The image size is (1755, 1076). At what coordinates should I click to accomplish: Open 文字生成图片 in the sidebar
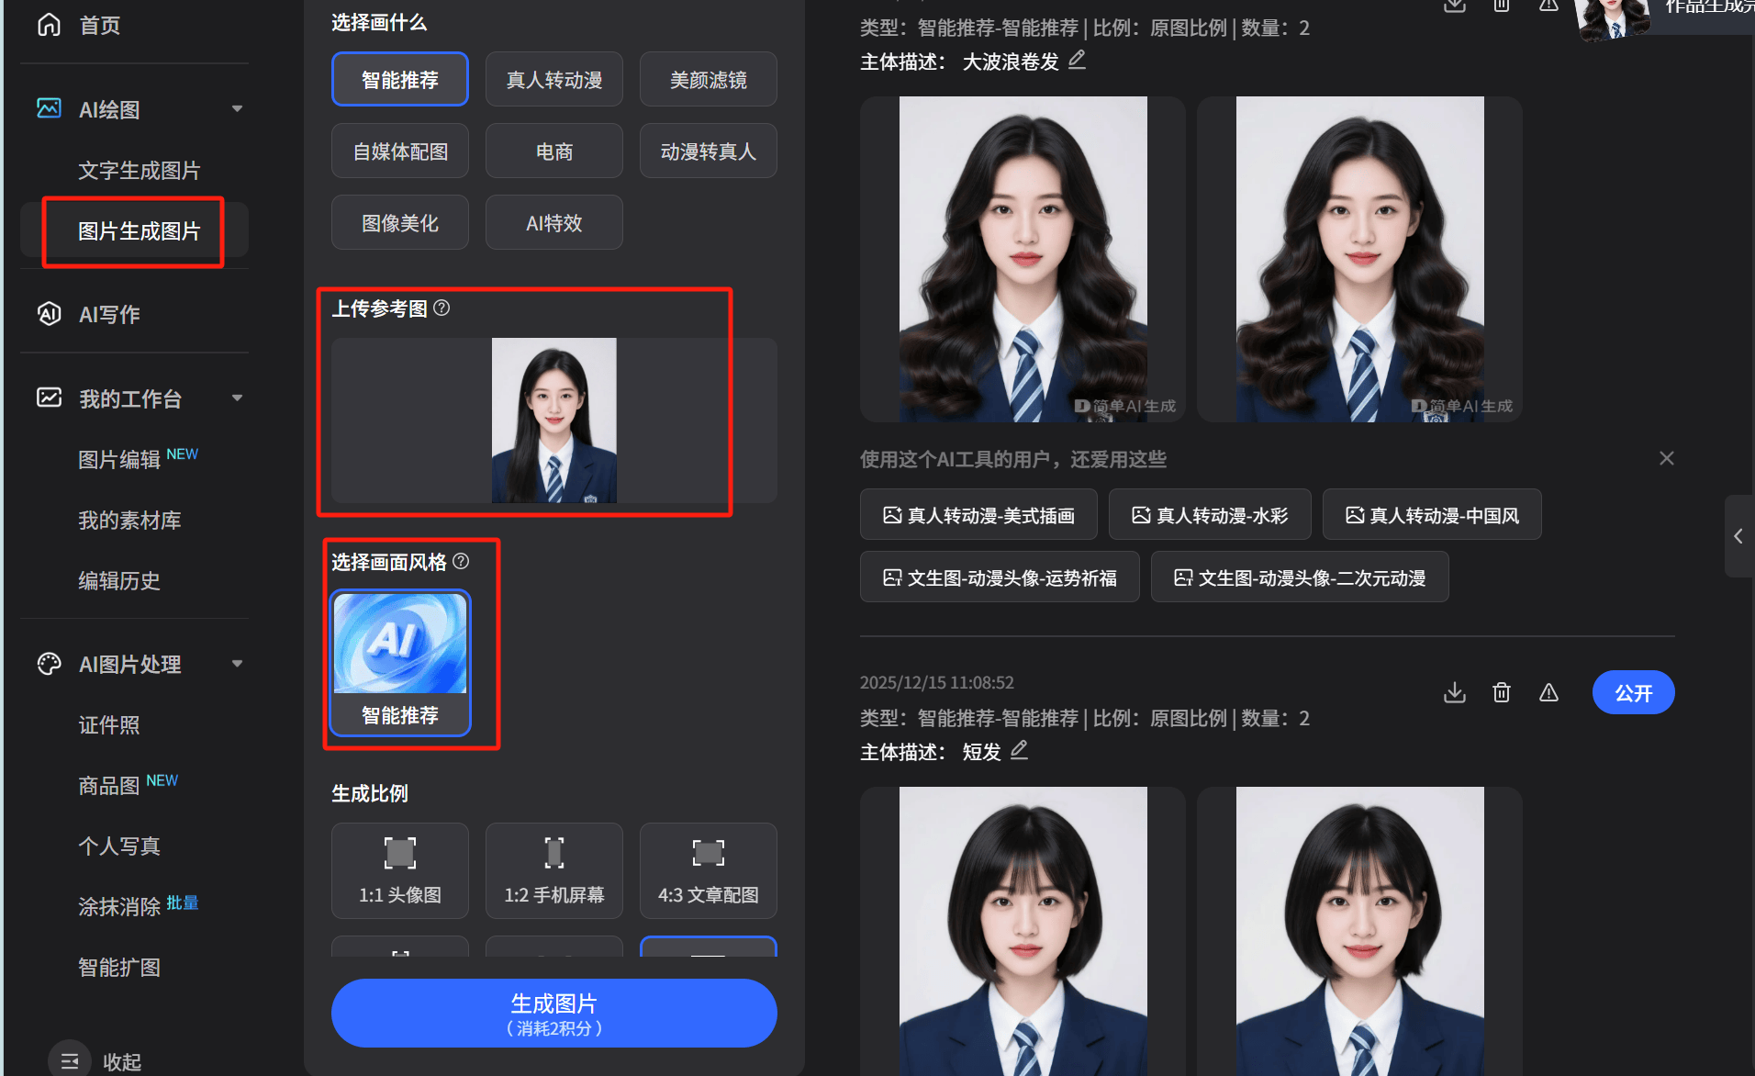pyautogui.click(x=139, y=170)
